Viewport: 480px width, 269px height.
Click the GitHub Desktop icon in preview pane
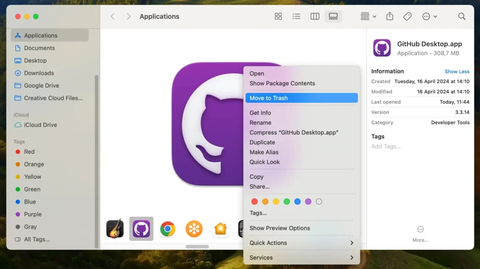(x=382, y=48)
